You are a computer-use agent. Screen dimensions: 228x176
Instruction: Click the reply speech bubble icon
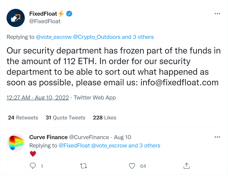[33, 166]
